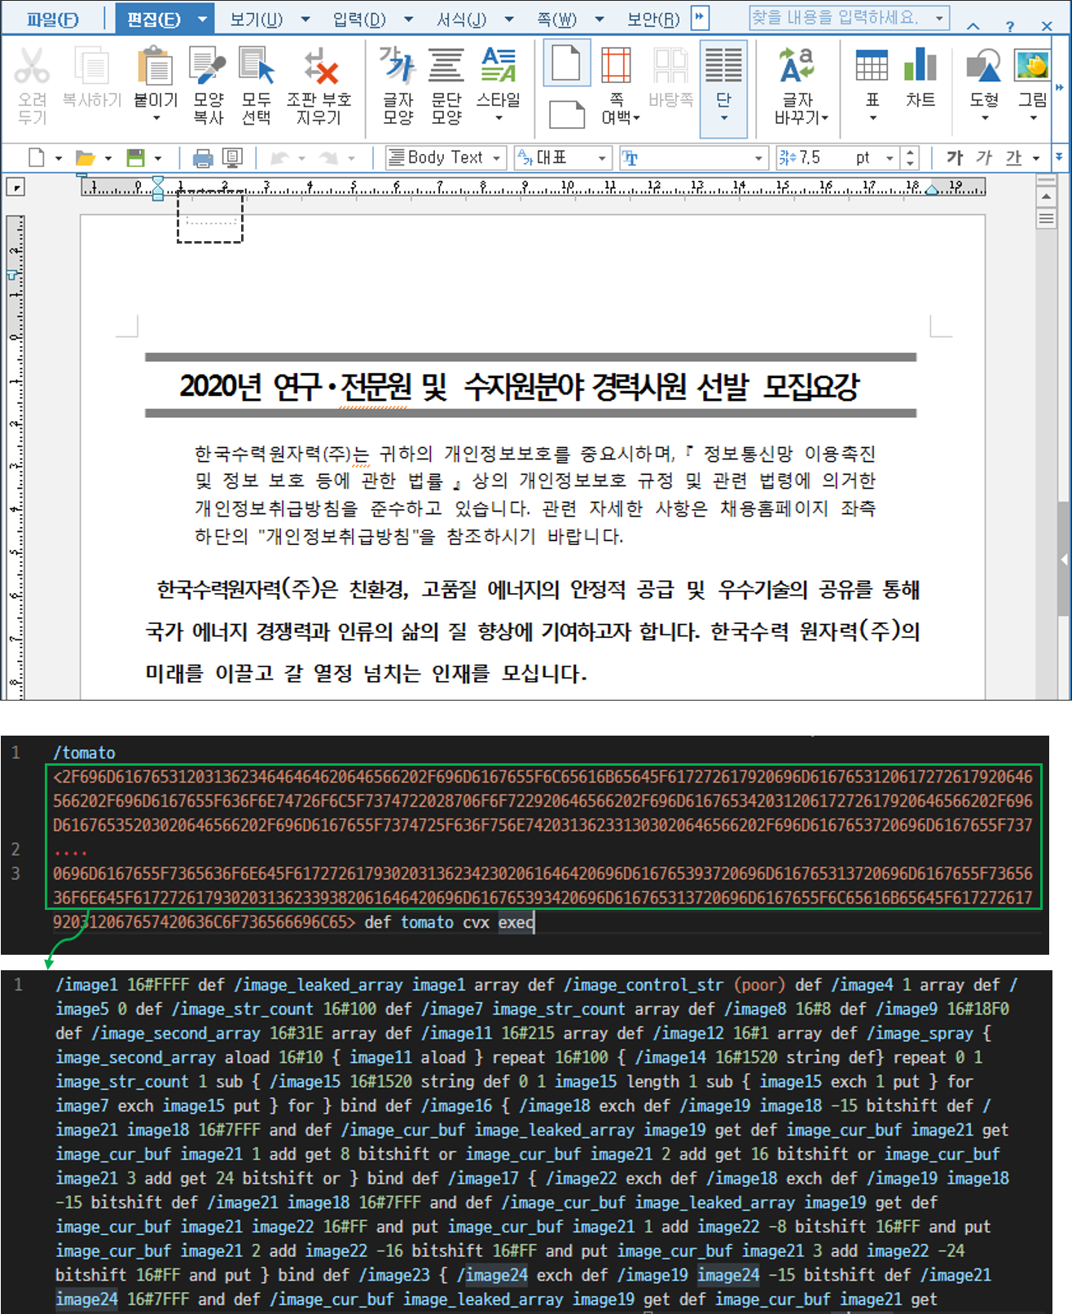Click the Redo arrow icon
The width and height of the screenshot is (1072, 1314).
(329, 157)
